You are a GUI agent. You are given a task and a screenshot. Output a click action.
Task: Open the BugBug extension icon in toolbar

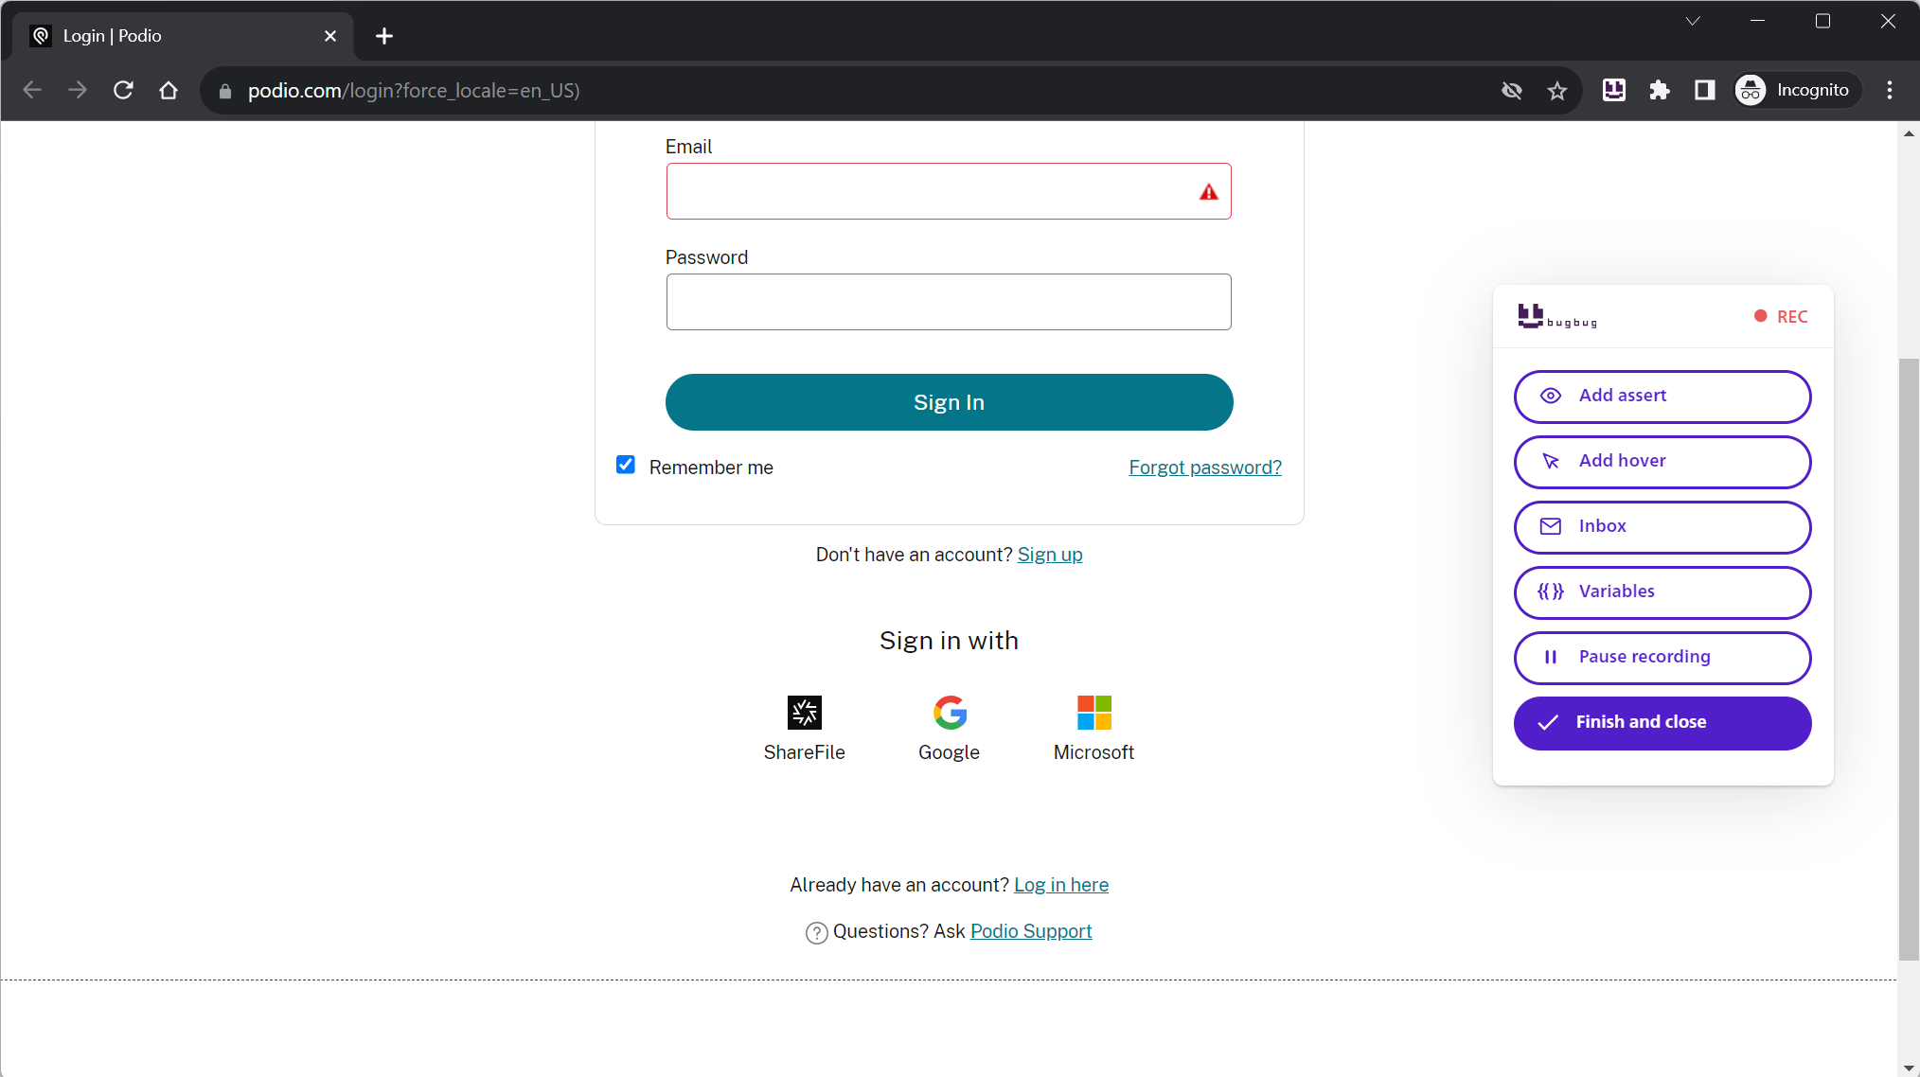(x=1613, y=90)
